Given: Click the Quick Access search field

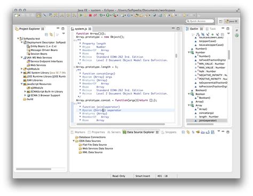Looking at the screenshot, I should point(200,21).
